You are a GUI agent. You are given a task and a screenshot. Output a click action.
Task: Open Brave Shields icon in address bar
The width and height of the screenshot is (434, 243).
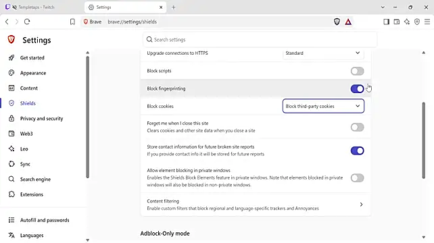coord(337,22)
